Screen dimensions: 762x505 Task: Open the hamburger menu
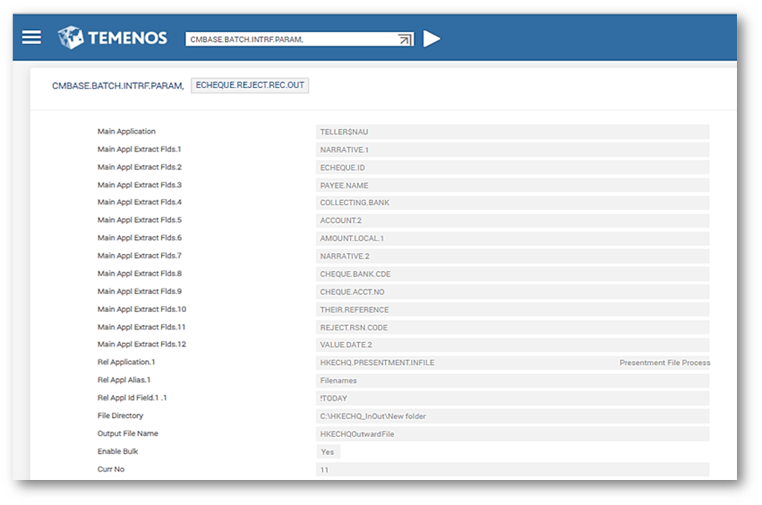(32, 38)
